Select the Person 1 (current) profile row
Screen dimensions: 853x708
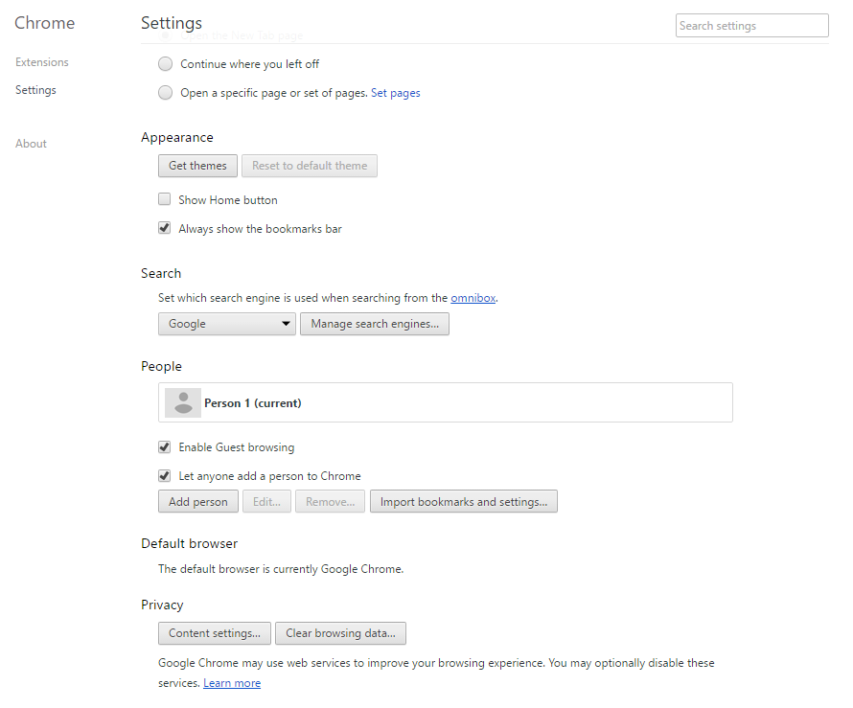click(x=446, y=402)
